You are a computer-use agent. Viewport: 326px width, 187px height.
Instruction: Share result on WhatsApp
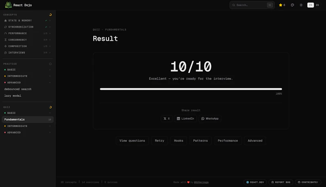210,119
